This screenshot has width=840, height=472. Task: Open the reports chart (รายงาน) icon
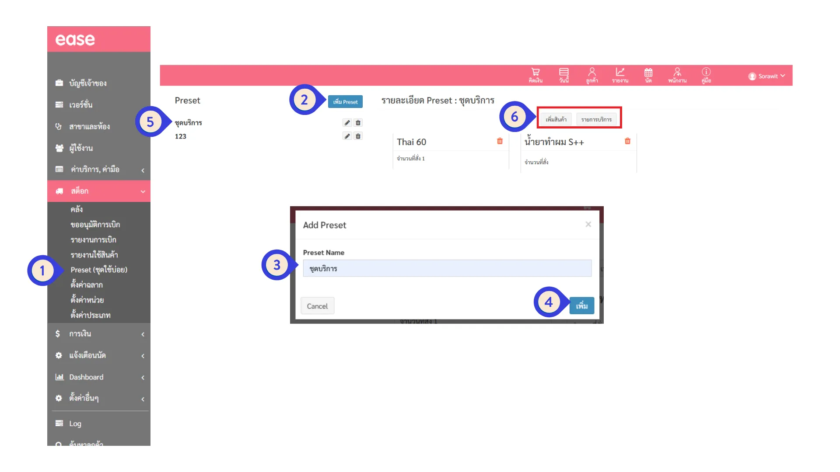[x=620, y=75]
